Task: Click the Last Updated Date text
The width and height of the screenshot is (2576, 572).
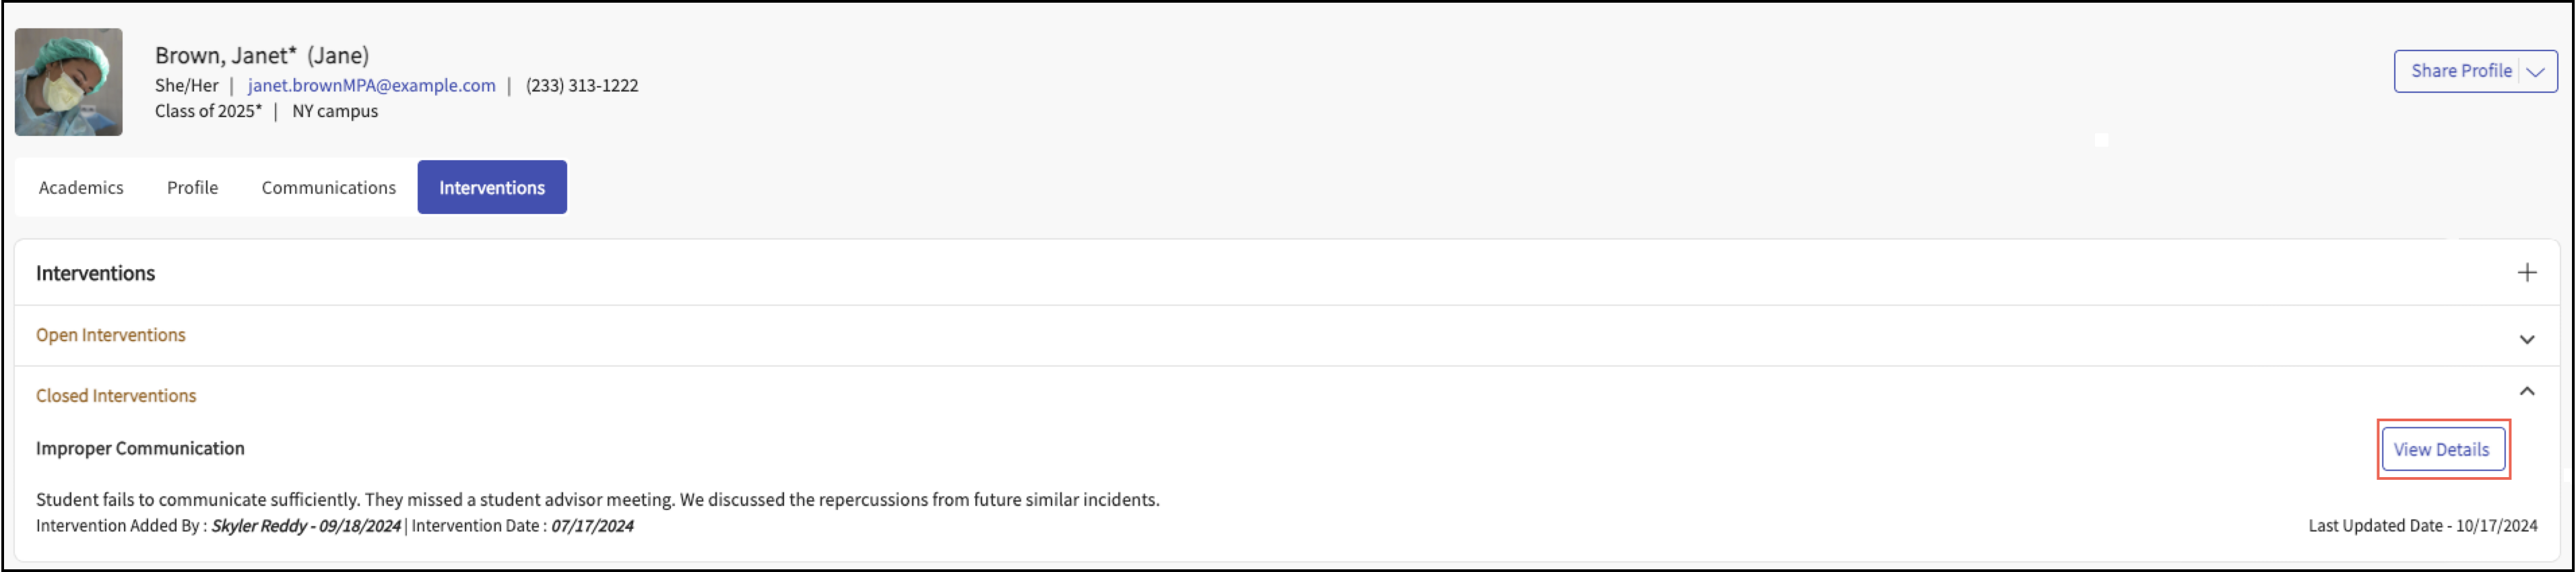Action: click(2421, 526)
